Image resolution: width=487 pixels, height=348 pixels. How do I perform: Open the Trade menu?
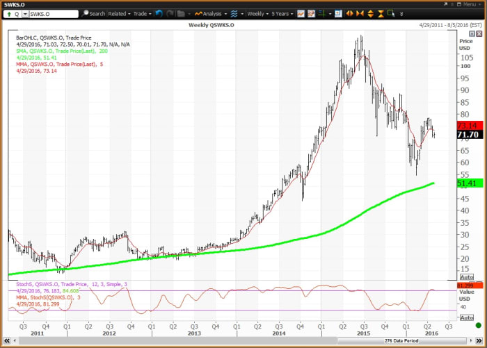point(141,13)
